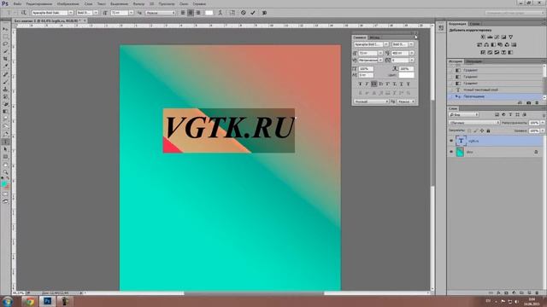Select the Rectangular Marquee tool

coord(5,37)
